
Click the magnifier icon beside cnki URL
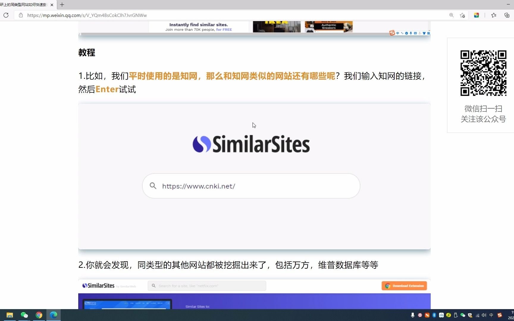point(153,186)
